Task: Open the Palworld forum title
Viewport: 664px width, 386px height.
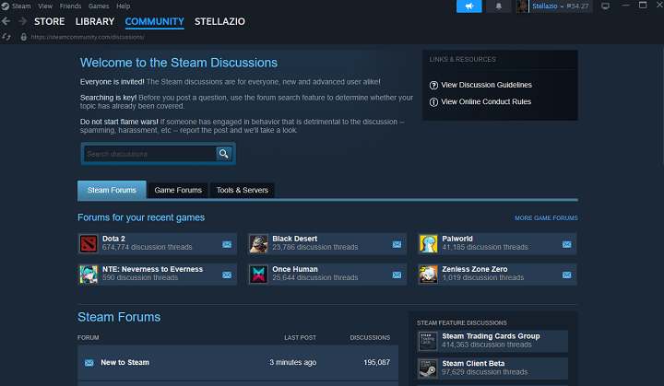Action: click(x=457, y=239)
